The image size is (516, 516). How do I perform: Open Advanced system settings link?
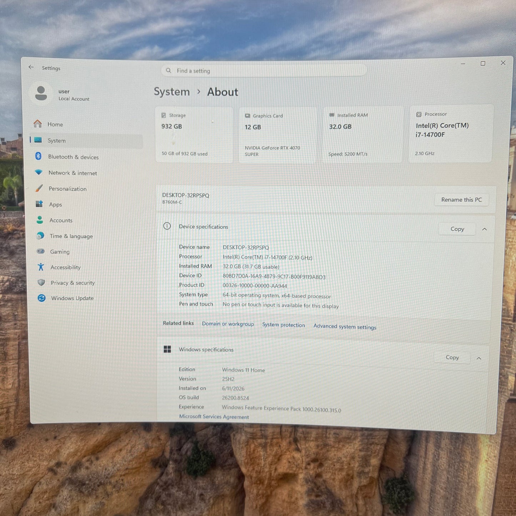pos(345,326)
